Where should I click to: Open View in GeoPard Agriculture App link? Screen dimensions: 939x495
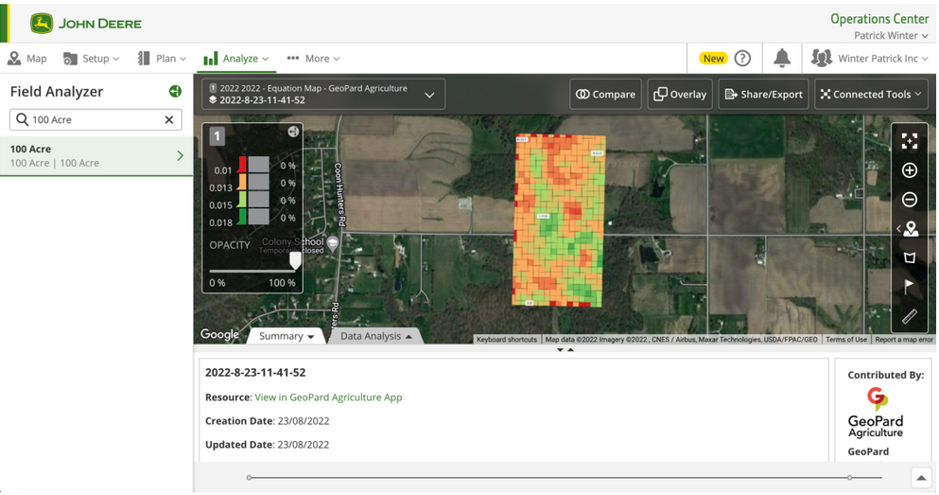328,398
